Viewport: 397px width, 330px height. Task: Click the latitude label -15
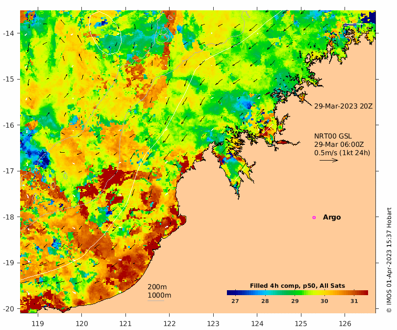(8, 79)
